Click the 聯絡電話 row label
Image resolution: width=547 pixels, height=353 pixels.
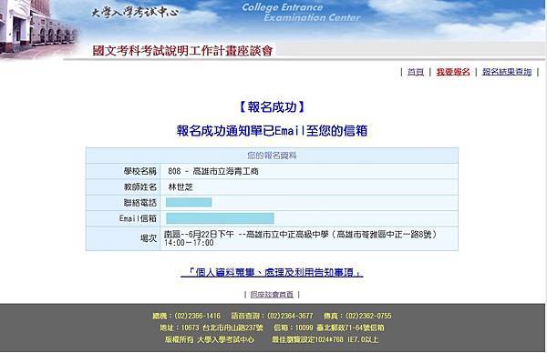tap(139, 203)
